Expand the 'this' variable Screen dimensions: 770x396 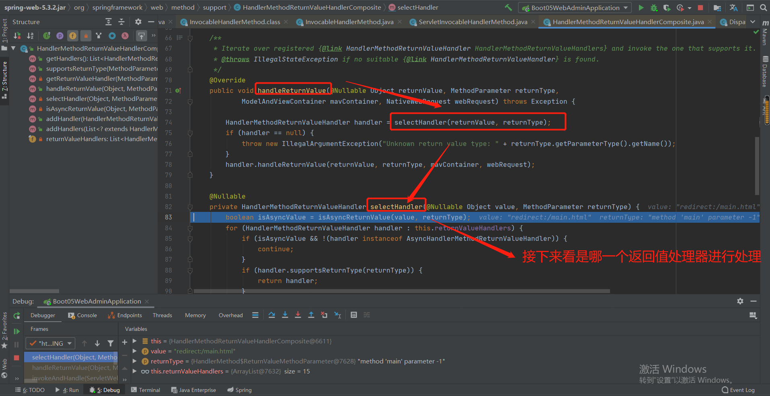point(135,341)
